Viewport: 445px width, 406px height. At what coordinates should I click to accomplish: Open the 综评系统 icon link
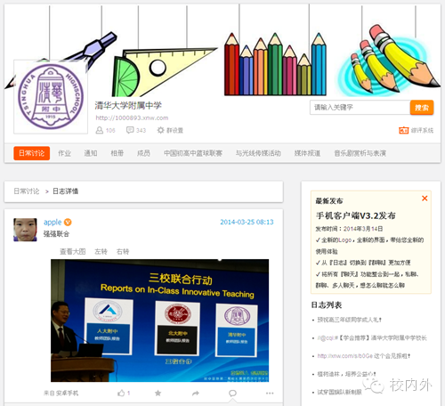tap(416, 130)
